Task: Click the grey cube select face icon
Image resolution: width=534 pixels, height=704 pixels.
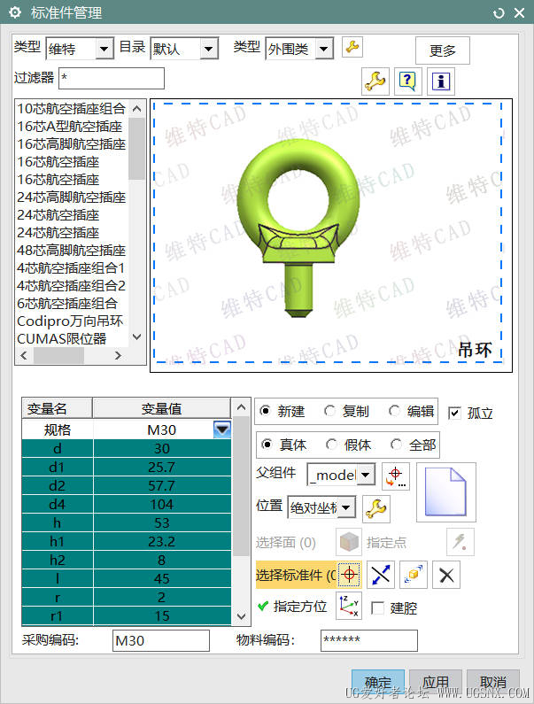Action: coord(349,542)
